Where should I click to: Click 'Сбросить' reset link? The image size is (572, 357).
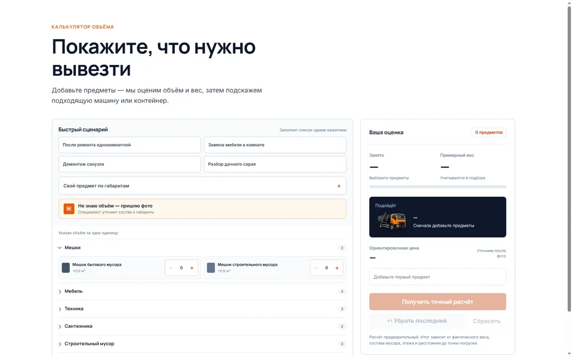[487, 321]
